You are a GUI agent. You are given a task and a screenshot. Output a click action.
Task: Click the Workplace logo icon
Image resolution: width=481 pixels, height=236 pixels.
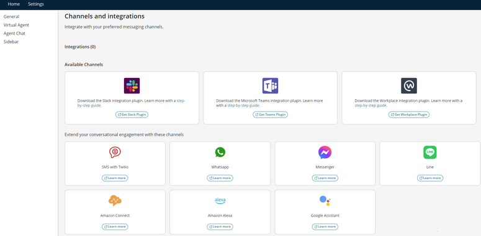point(409,85)
